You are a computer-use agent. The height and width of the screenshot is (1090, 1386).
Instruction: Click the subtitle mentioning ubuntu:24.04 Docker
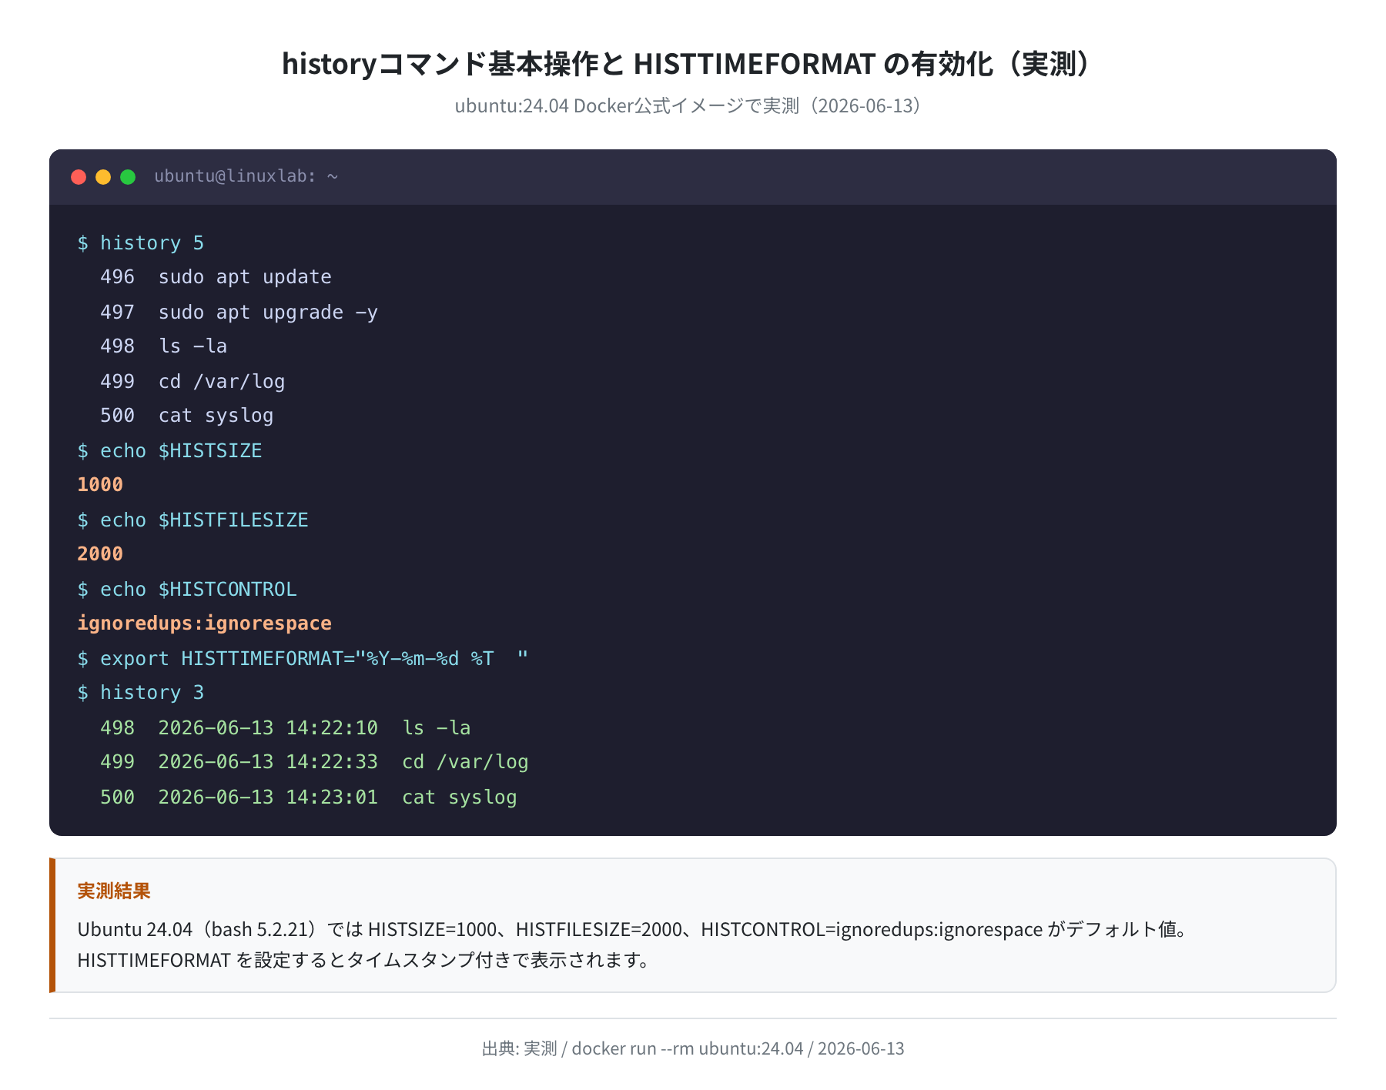pos(688,105)
